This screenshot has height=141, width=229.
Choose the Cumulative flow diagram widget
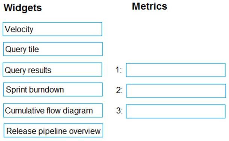(x=53, y=110)
